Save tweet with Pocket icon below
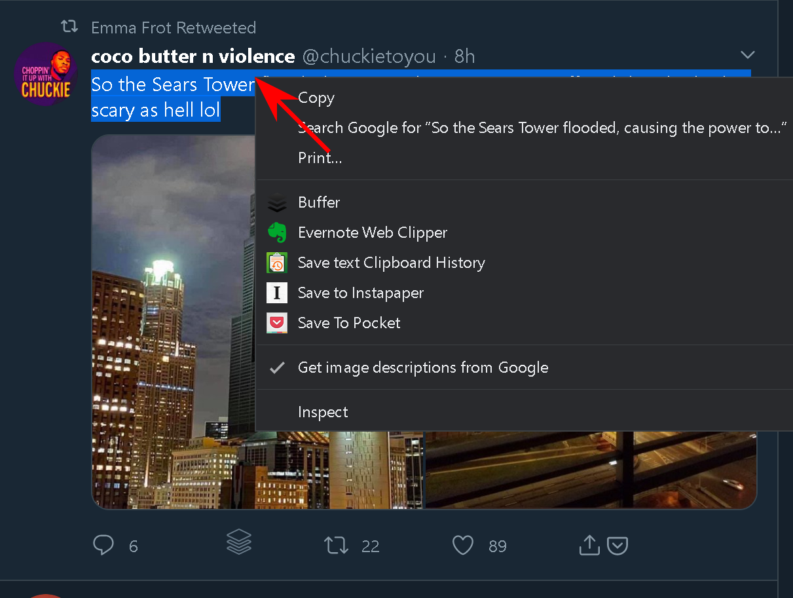 pos(618,545)
